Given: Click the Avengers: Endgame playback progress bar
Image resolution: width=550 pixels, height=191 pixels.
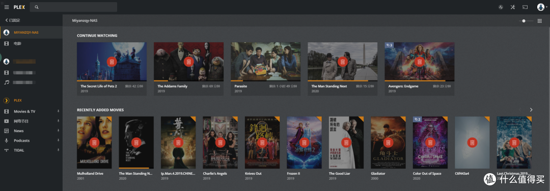Looking at the screenshot, I should pos(419,81).
